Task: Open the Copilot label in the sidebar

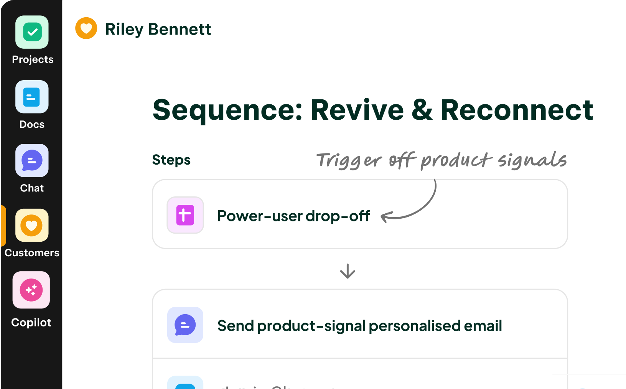Action: click(31, 323)
